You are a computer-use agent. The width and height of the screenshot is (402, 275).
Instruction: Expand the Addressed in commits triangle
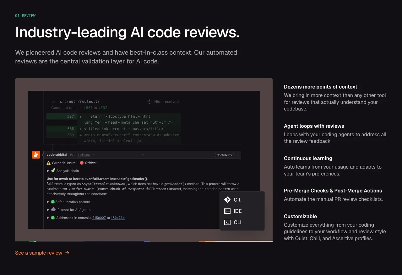pos(48,218)
